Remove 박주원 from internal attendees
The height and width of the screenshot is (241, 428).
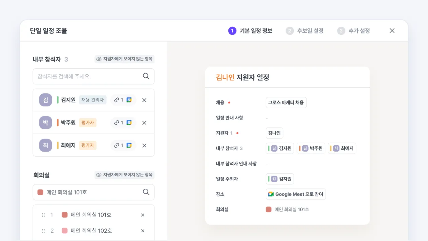(144, 123)
